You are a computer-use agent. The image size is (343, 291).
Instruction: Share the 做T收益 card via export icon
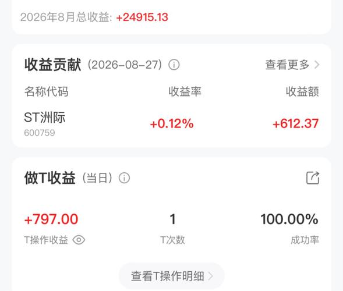pyautogui.click(x=313, y=178)
